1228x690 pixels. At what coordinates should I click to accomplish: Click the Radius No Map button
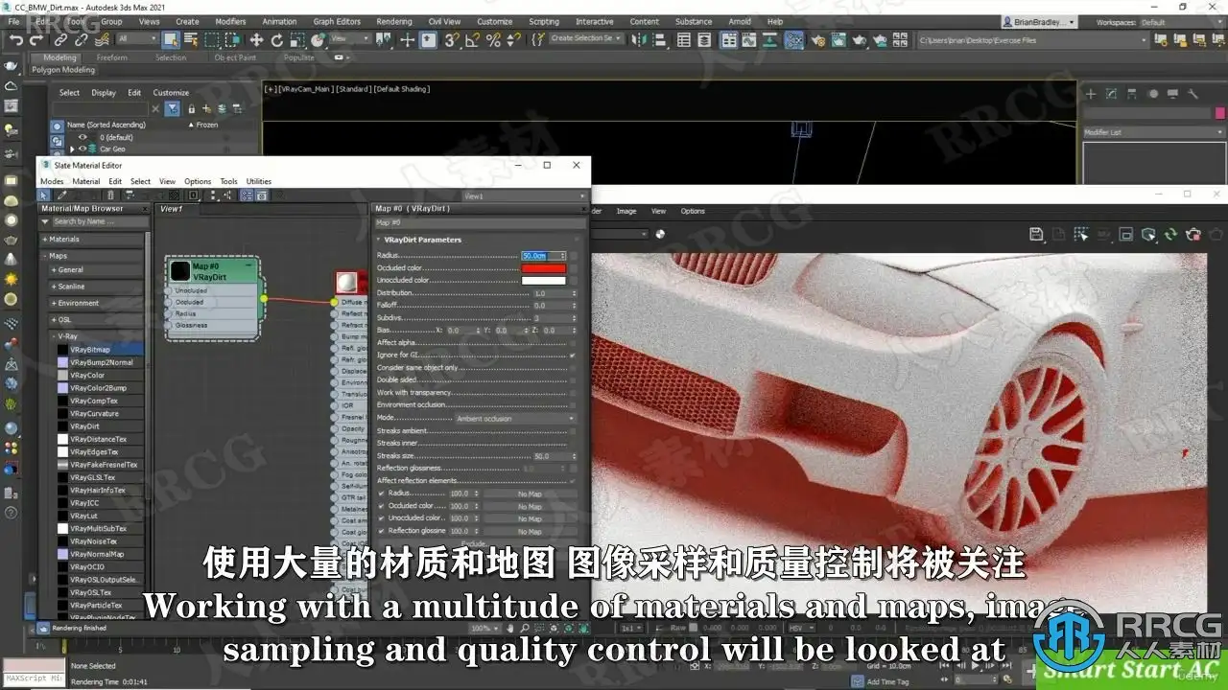coord(530,494)
